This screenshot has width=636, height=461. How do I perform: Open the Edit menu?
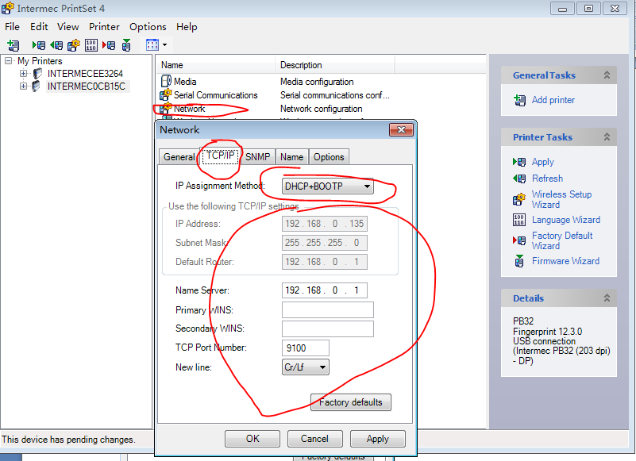39,27
